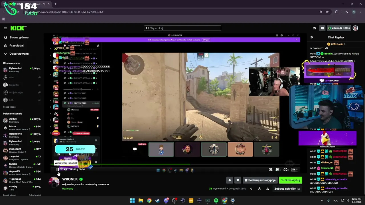Click the KICK logo
This screenshot has height=205, width=365.
coord(19,28)
